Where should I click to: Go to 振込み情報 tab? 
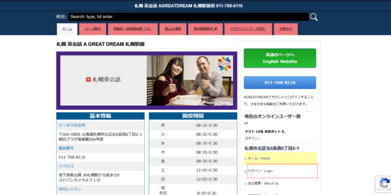click(173, 29)
